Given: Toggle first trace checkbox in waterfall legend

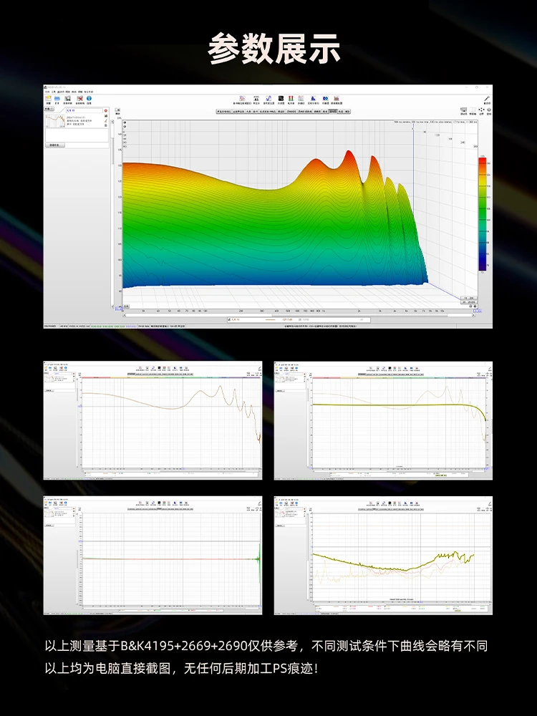Looking at the screenshot, I should (230, 320).
